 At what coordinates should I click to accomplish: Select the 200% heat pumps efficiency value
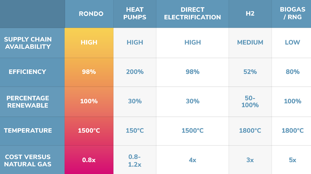134,72
